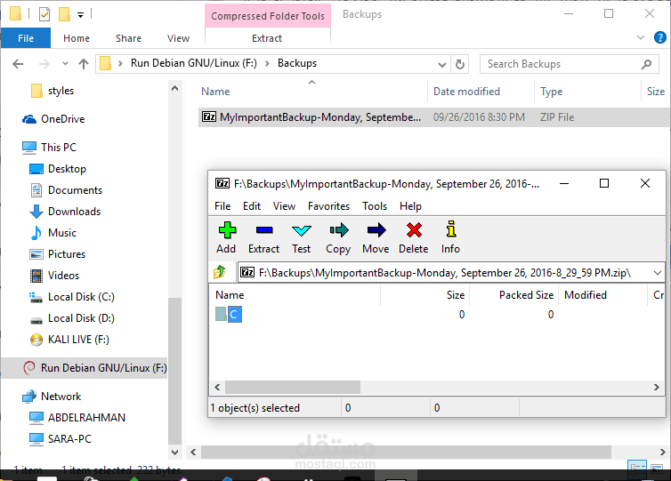The height and width of the screenshot is (481, 671).
Task: Go up one folder in 7-Zip
Action: (x=220, y=272)
